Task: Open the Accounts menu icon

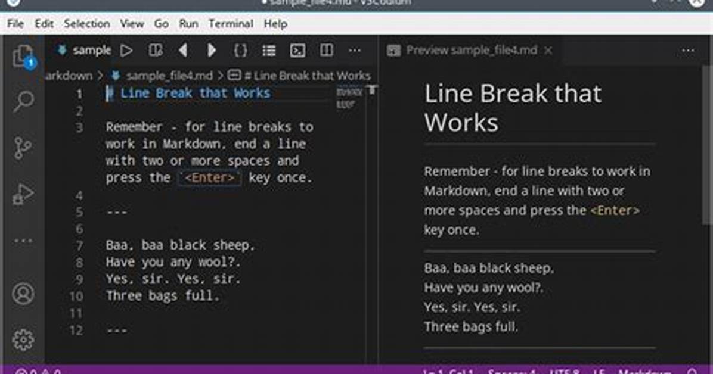Action: pos(23,294)
